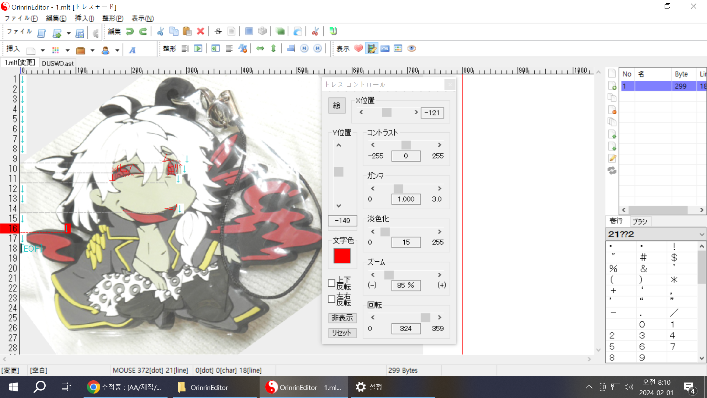Open the 整形(P) menu
The width and height of the screenshot is (707, 398).
(x=112, y=18)
